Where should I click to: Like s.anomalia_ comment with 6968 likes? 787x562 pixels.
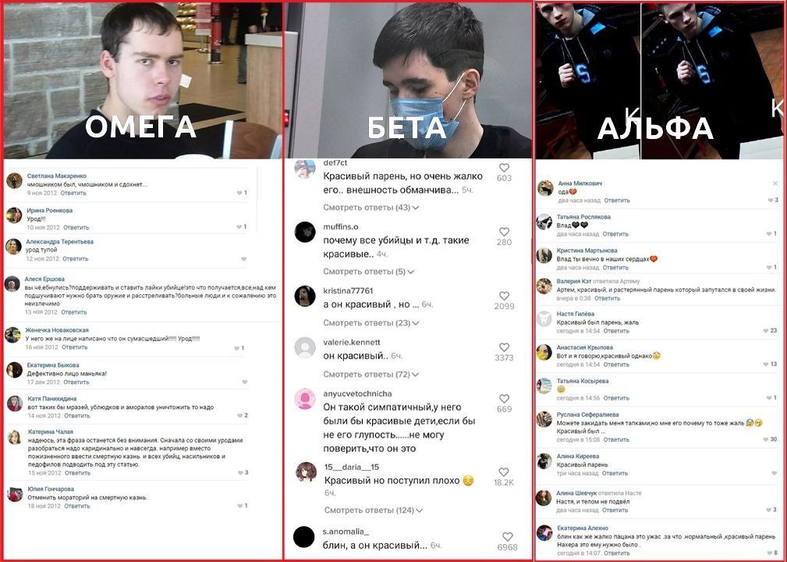(x=508, y=536)
